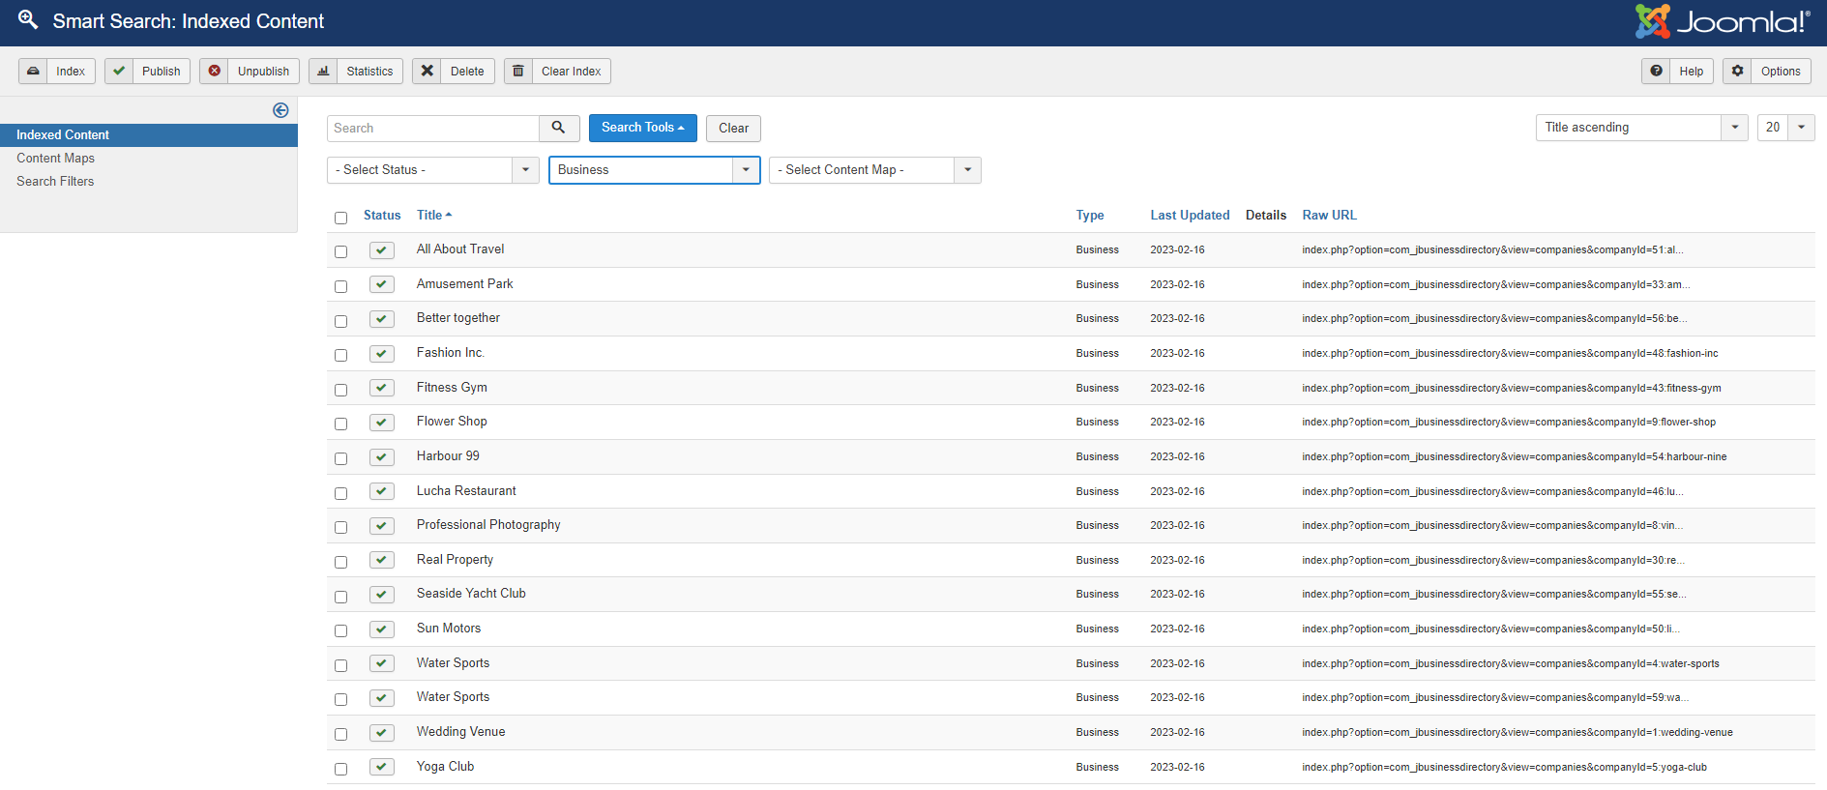
Task: Click Wedding Venue raw URL text
Action: [1518, 733]
